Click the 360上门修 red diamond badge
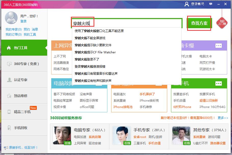 [222, 23]
